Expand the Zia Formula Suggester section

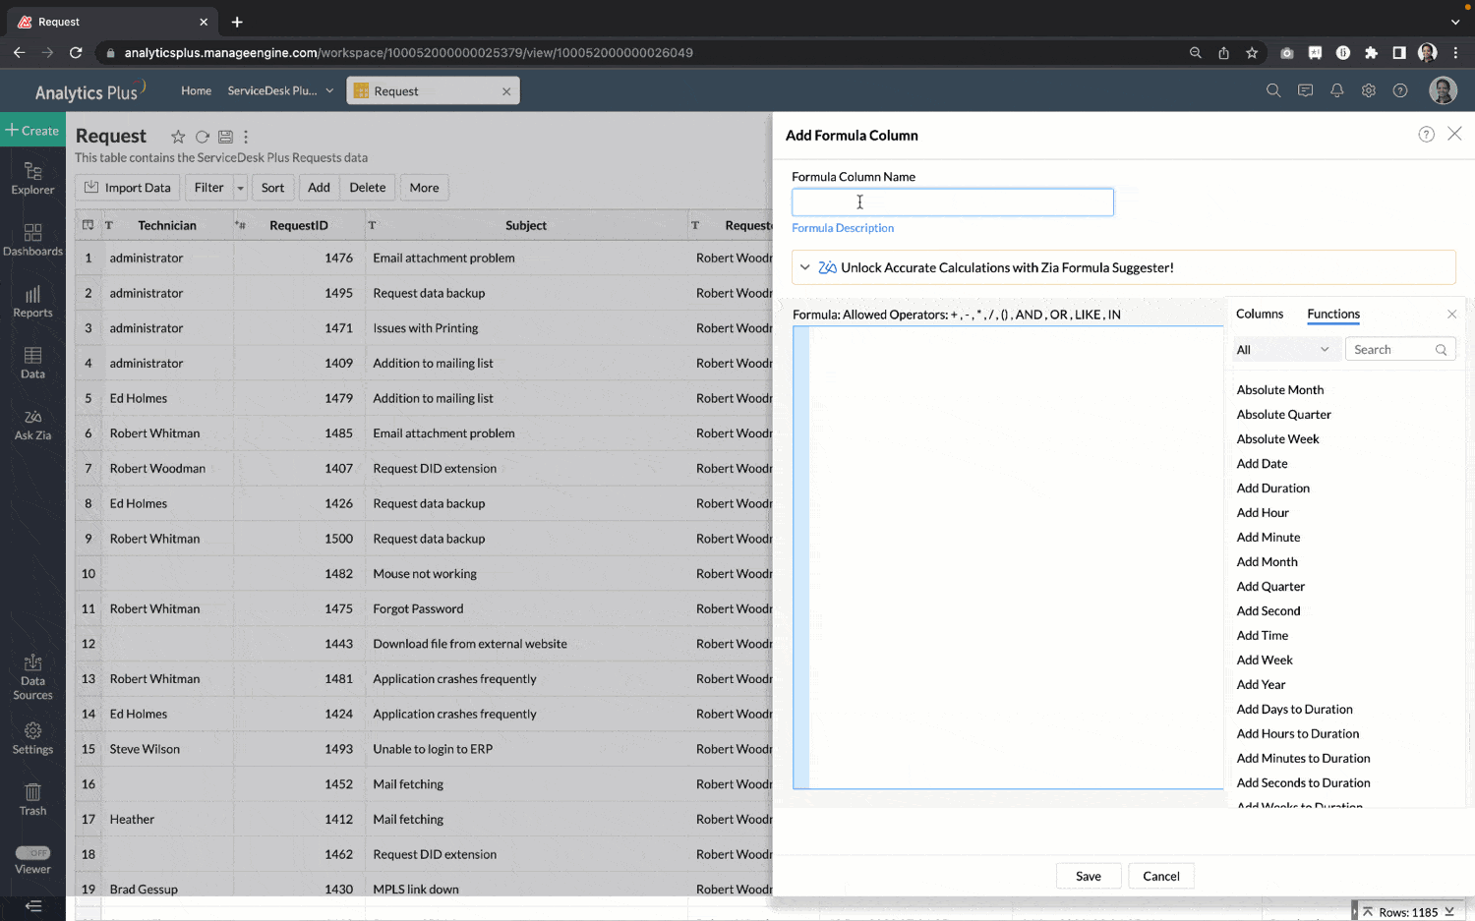(x=804, y=267)
